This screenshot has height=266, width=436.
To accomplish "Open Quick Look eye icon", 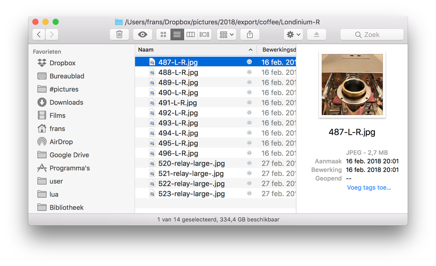I will tap(142, 34).
